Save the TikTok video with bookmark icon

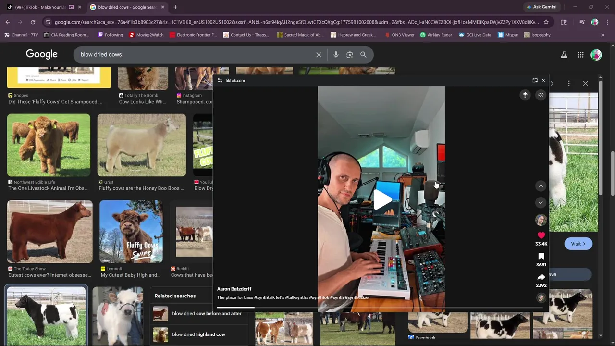541,257
